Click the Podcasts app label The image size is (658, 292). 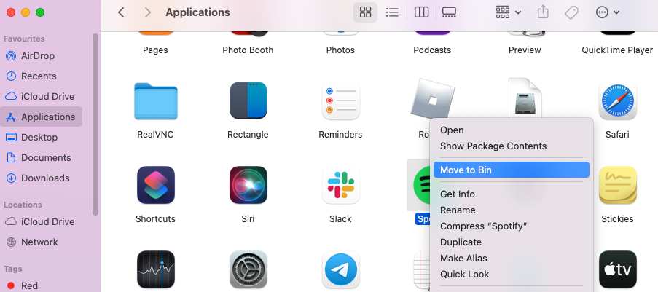tap(432, 50)
